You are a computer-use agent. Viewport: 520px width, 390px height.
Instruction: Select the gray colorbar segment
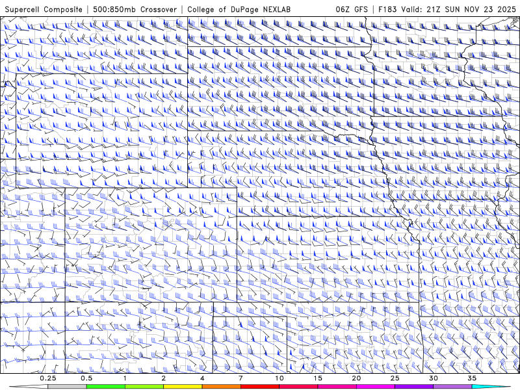tap(67, 387)
